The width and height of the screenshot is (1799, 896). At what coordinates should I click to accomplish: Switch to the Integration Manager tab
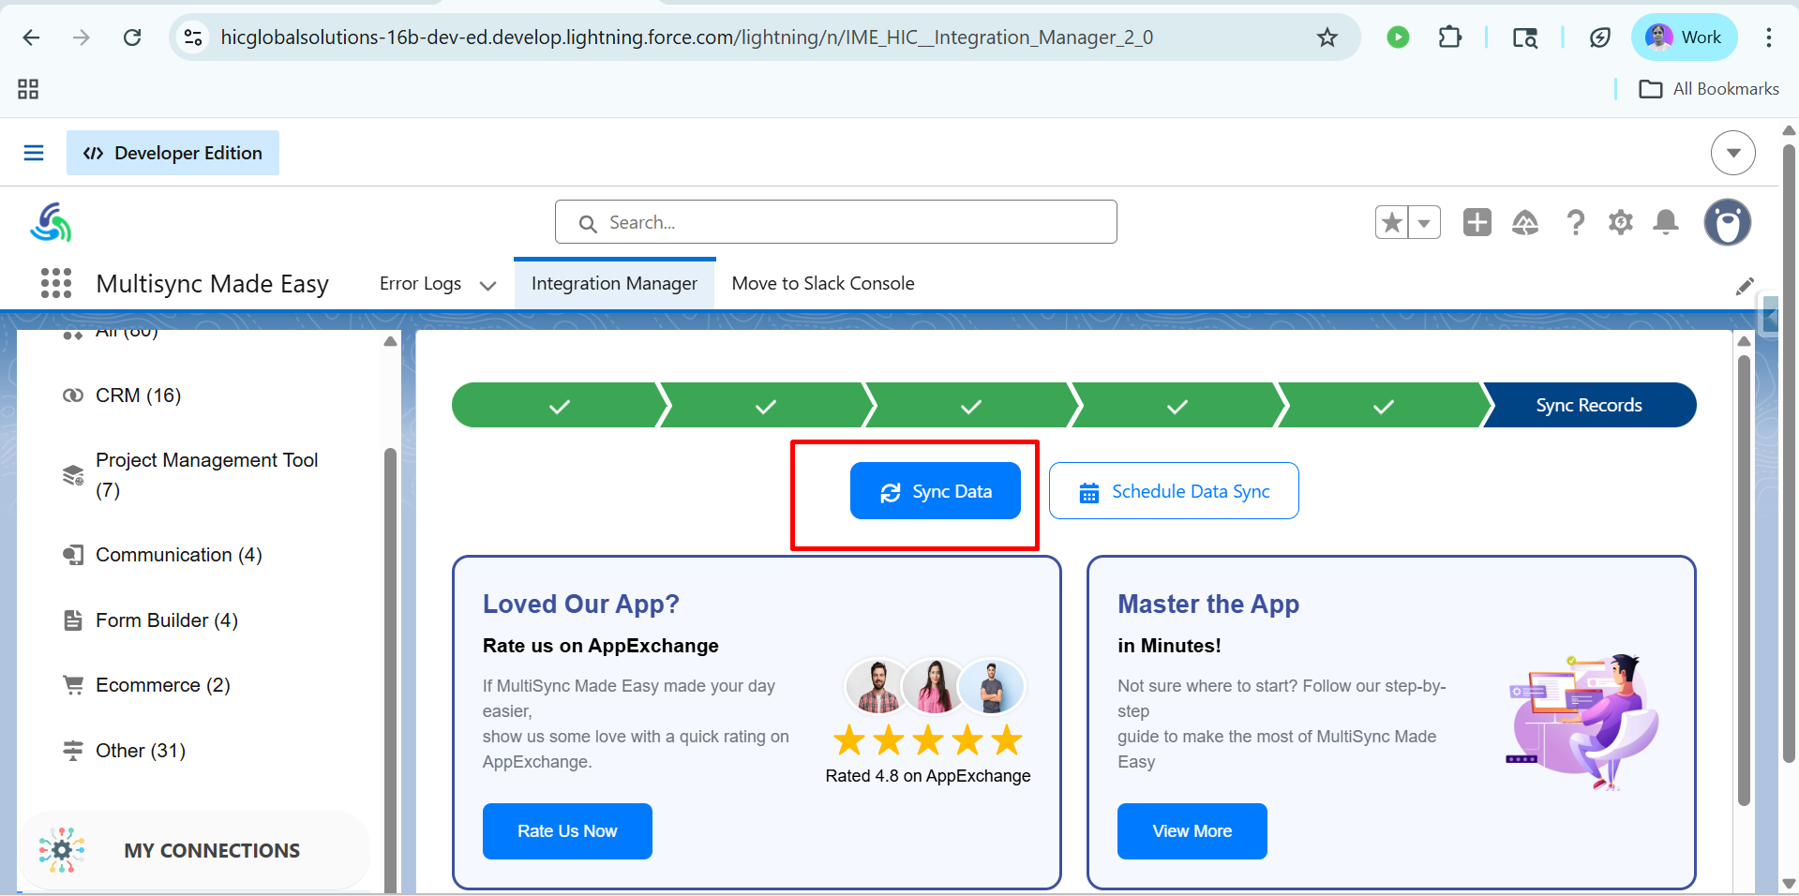coord(614,283)
